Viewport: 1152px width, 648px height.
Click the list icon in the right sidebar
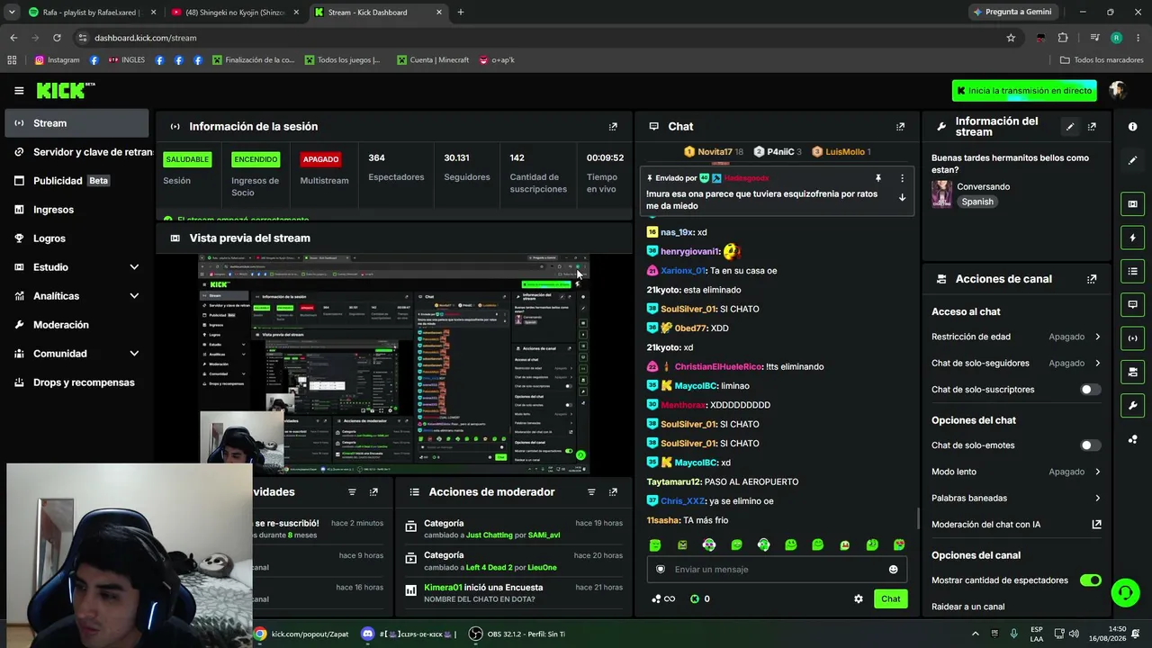pos(1132,271)
